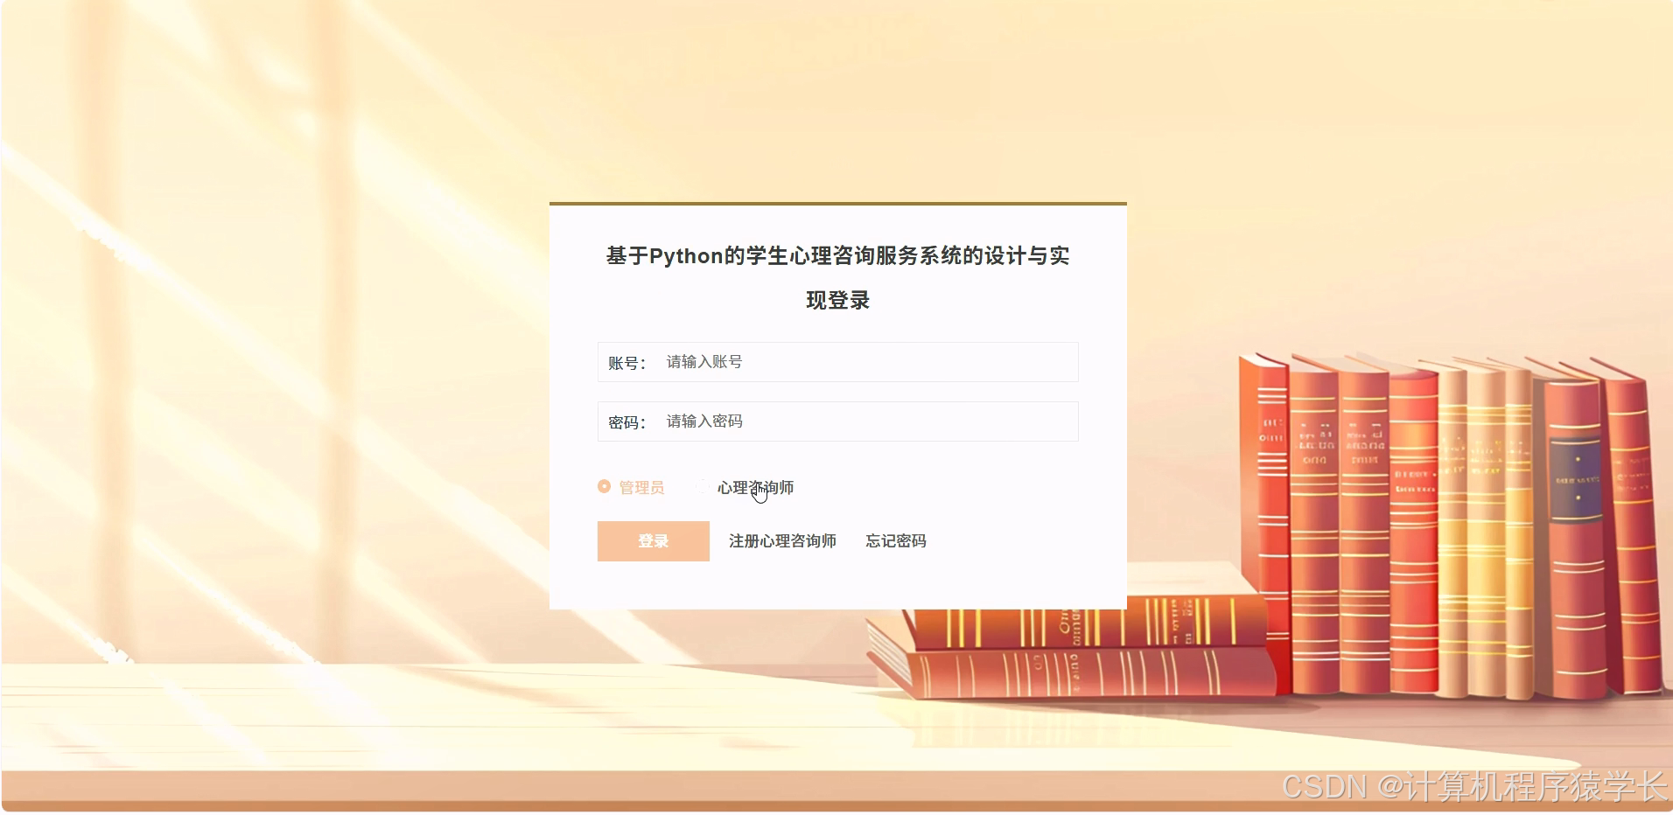Click the 忘记密码 forgot password link
The image size is (1673, 815).
(x=896, y=540)
